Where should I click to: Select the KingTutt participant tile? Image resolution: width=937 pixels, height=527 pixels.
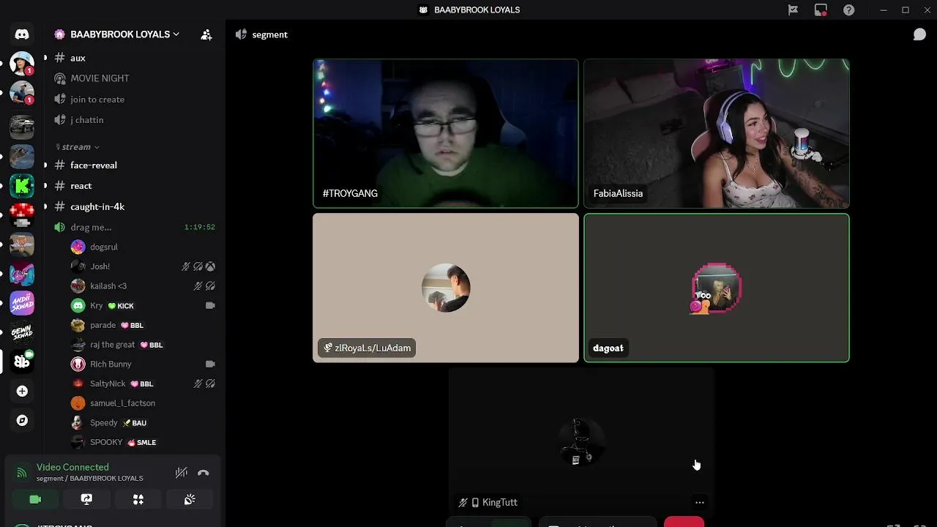[x=581, y=442]
